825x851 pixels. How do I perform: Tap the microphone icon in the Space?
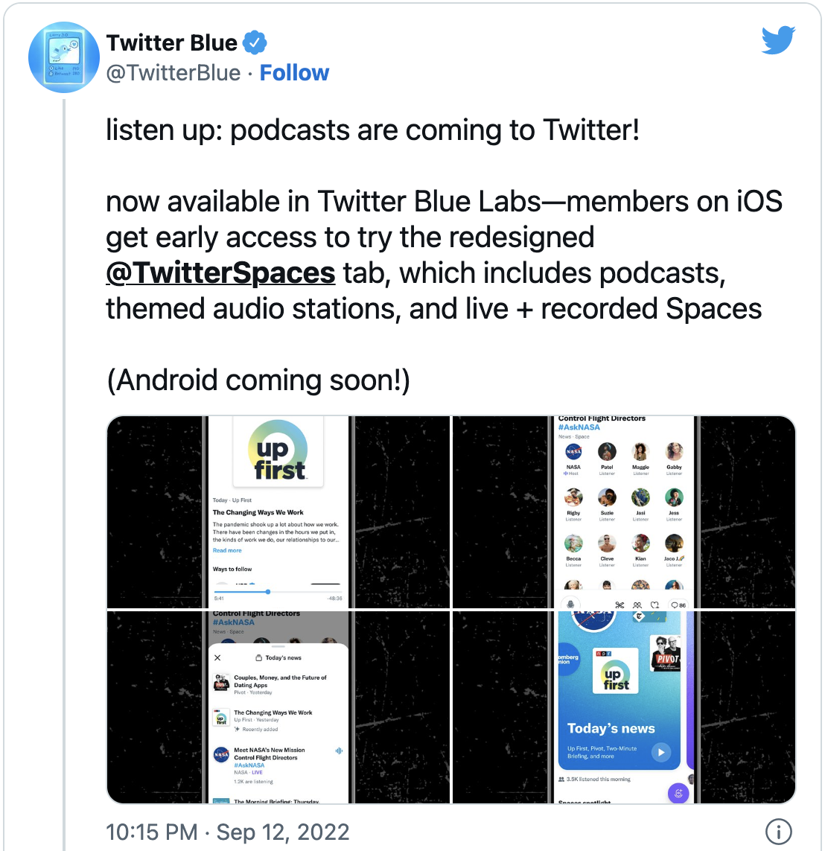(x=571, y=605)
